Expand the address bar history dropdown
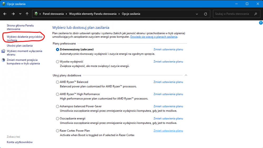The image size is (263, 148). [x=197, y=14]
